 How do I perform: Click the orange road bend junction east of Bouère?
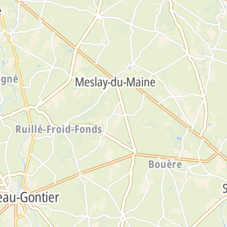(x=206, y=161)
